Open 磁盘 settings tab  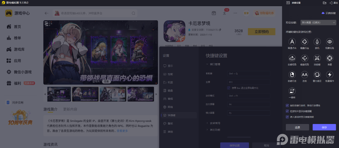coord(179,91)
